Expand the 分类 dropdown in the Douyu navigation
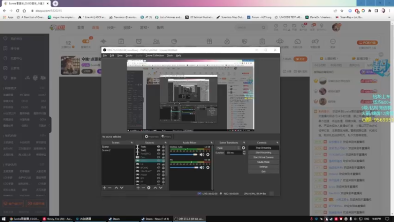This screenshot has width=394, height=222. tap(111, 28)
